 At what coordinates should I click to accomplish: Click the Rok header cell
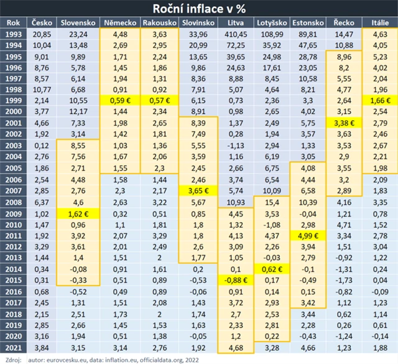[x=13, y=22]
